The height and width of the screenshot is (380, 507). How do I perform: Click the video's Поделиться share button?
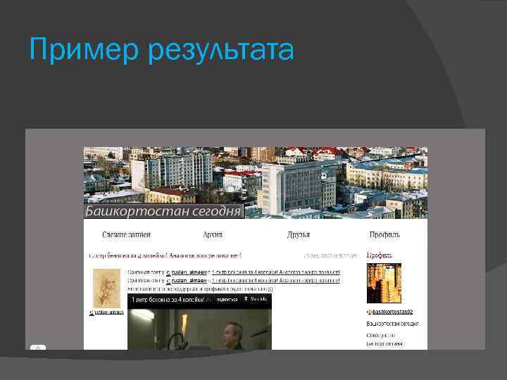click(x=227, y=300)
